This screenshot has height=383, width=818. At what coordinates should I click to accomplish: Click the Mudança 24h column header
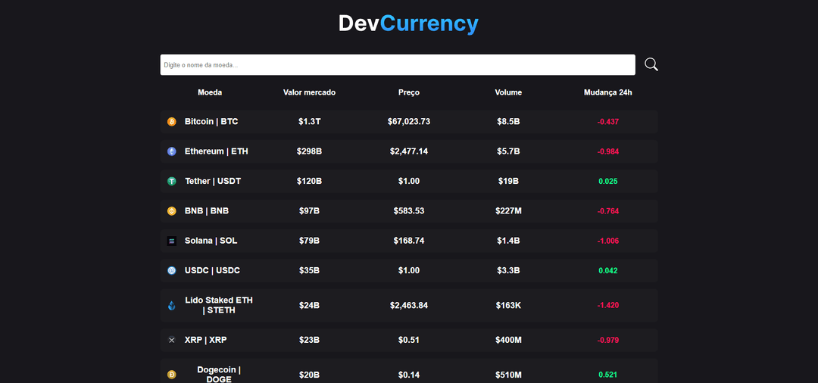pyautogui.click(x=608, y=92)
